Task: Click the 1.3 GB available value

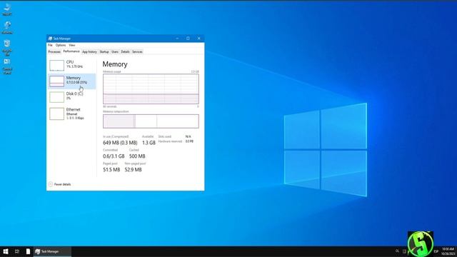Action: [x=149, y=143]
